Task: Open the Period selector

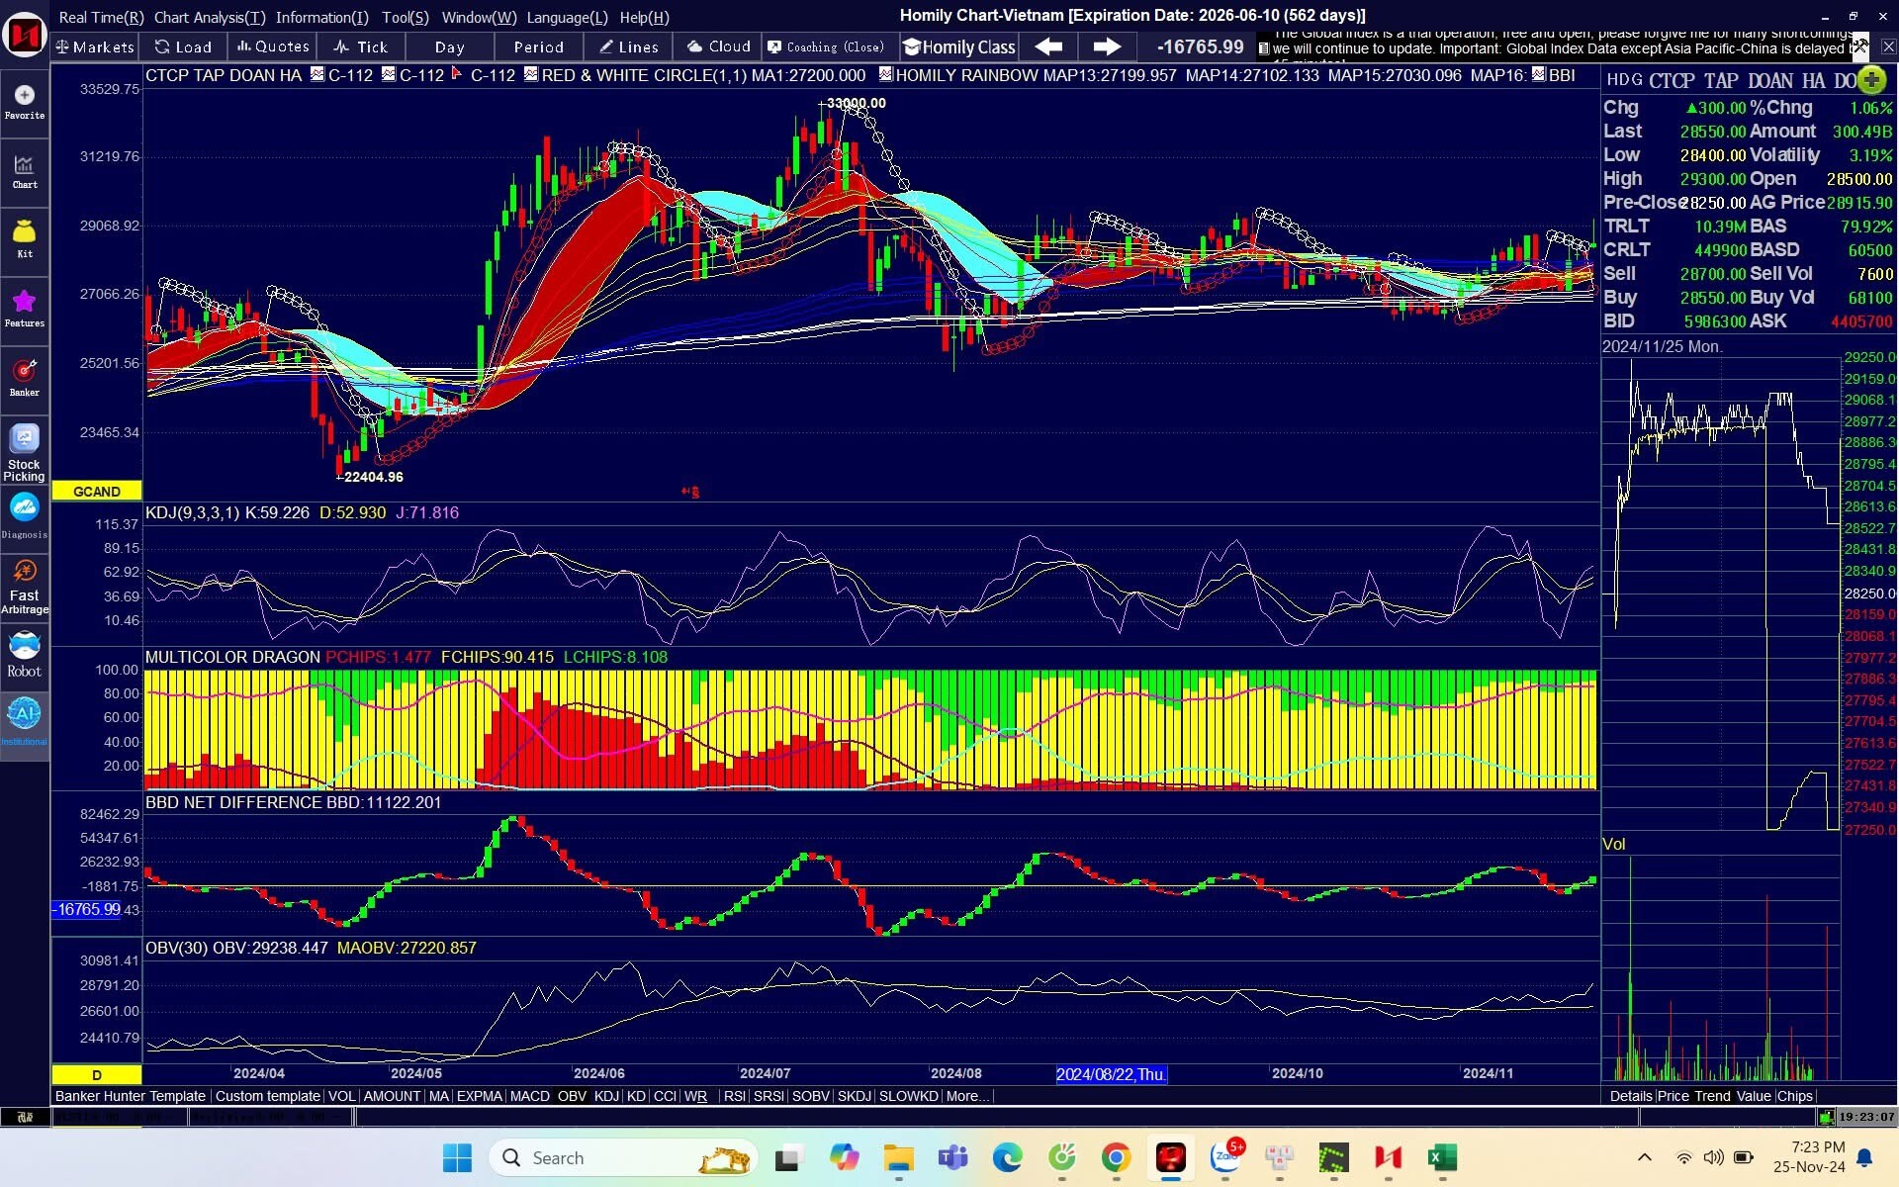Action: coord(539,46)
